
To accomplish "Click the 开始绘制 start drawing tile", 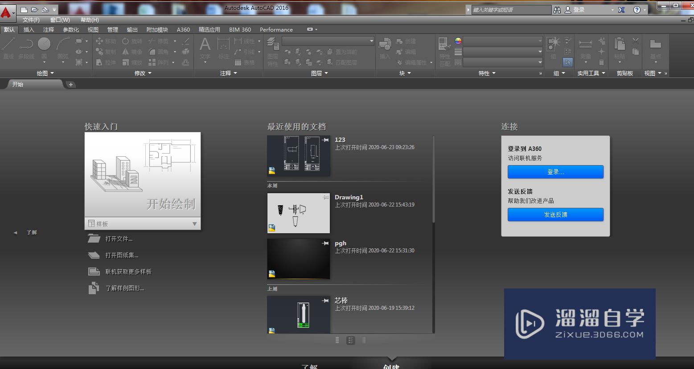I will coord(143,175).
